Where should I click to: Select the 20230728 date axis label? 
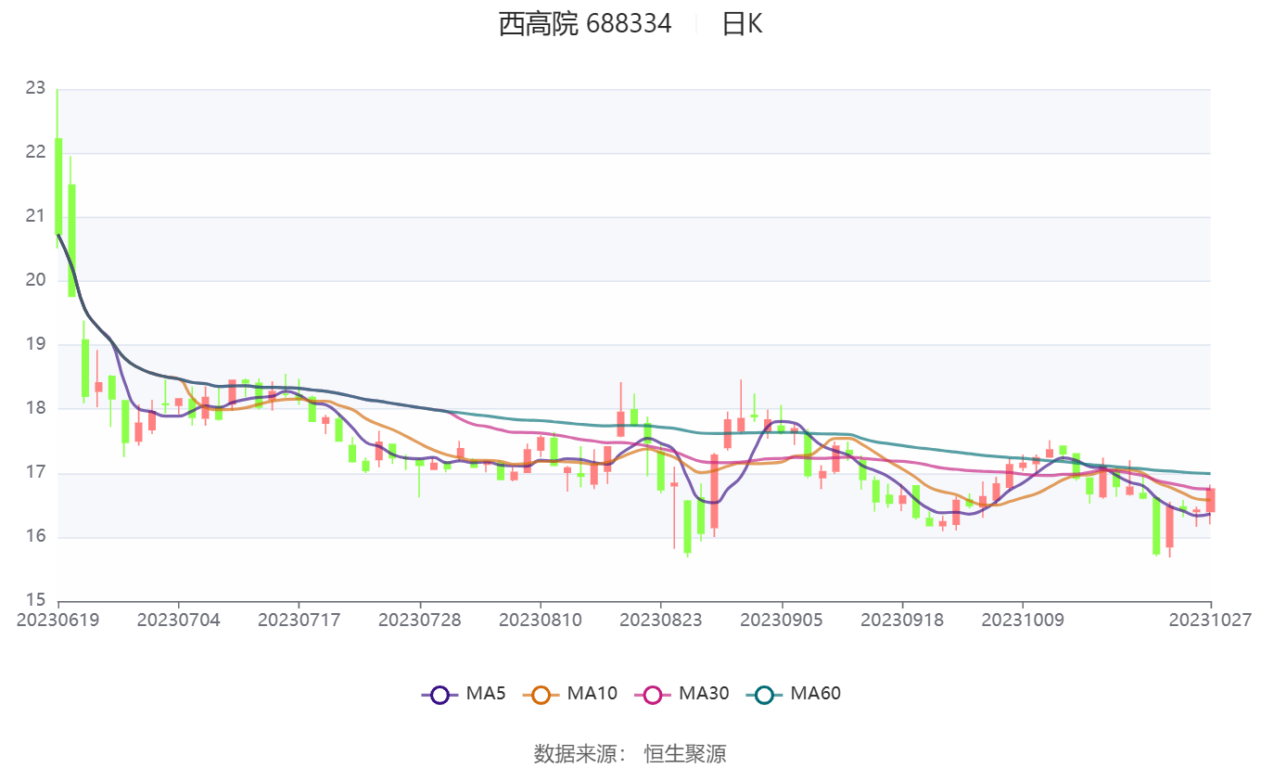coord(420,620)
